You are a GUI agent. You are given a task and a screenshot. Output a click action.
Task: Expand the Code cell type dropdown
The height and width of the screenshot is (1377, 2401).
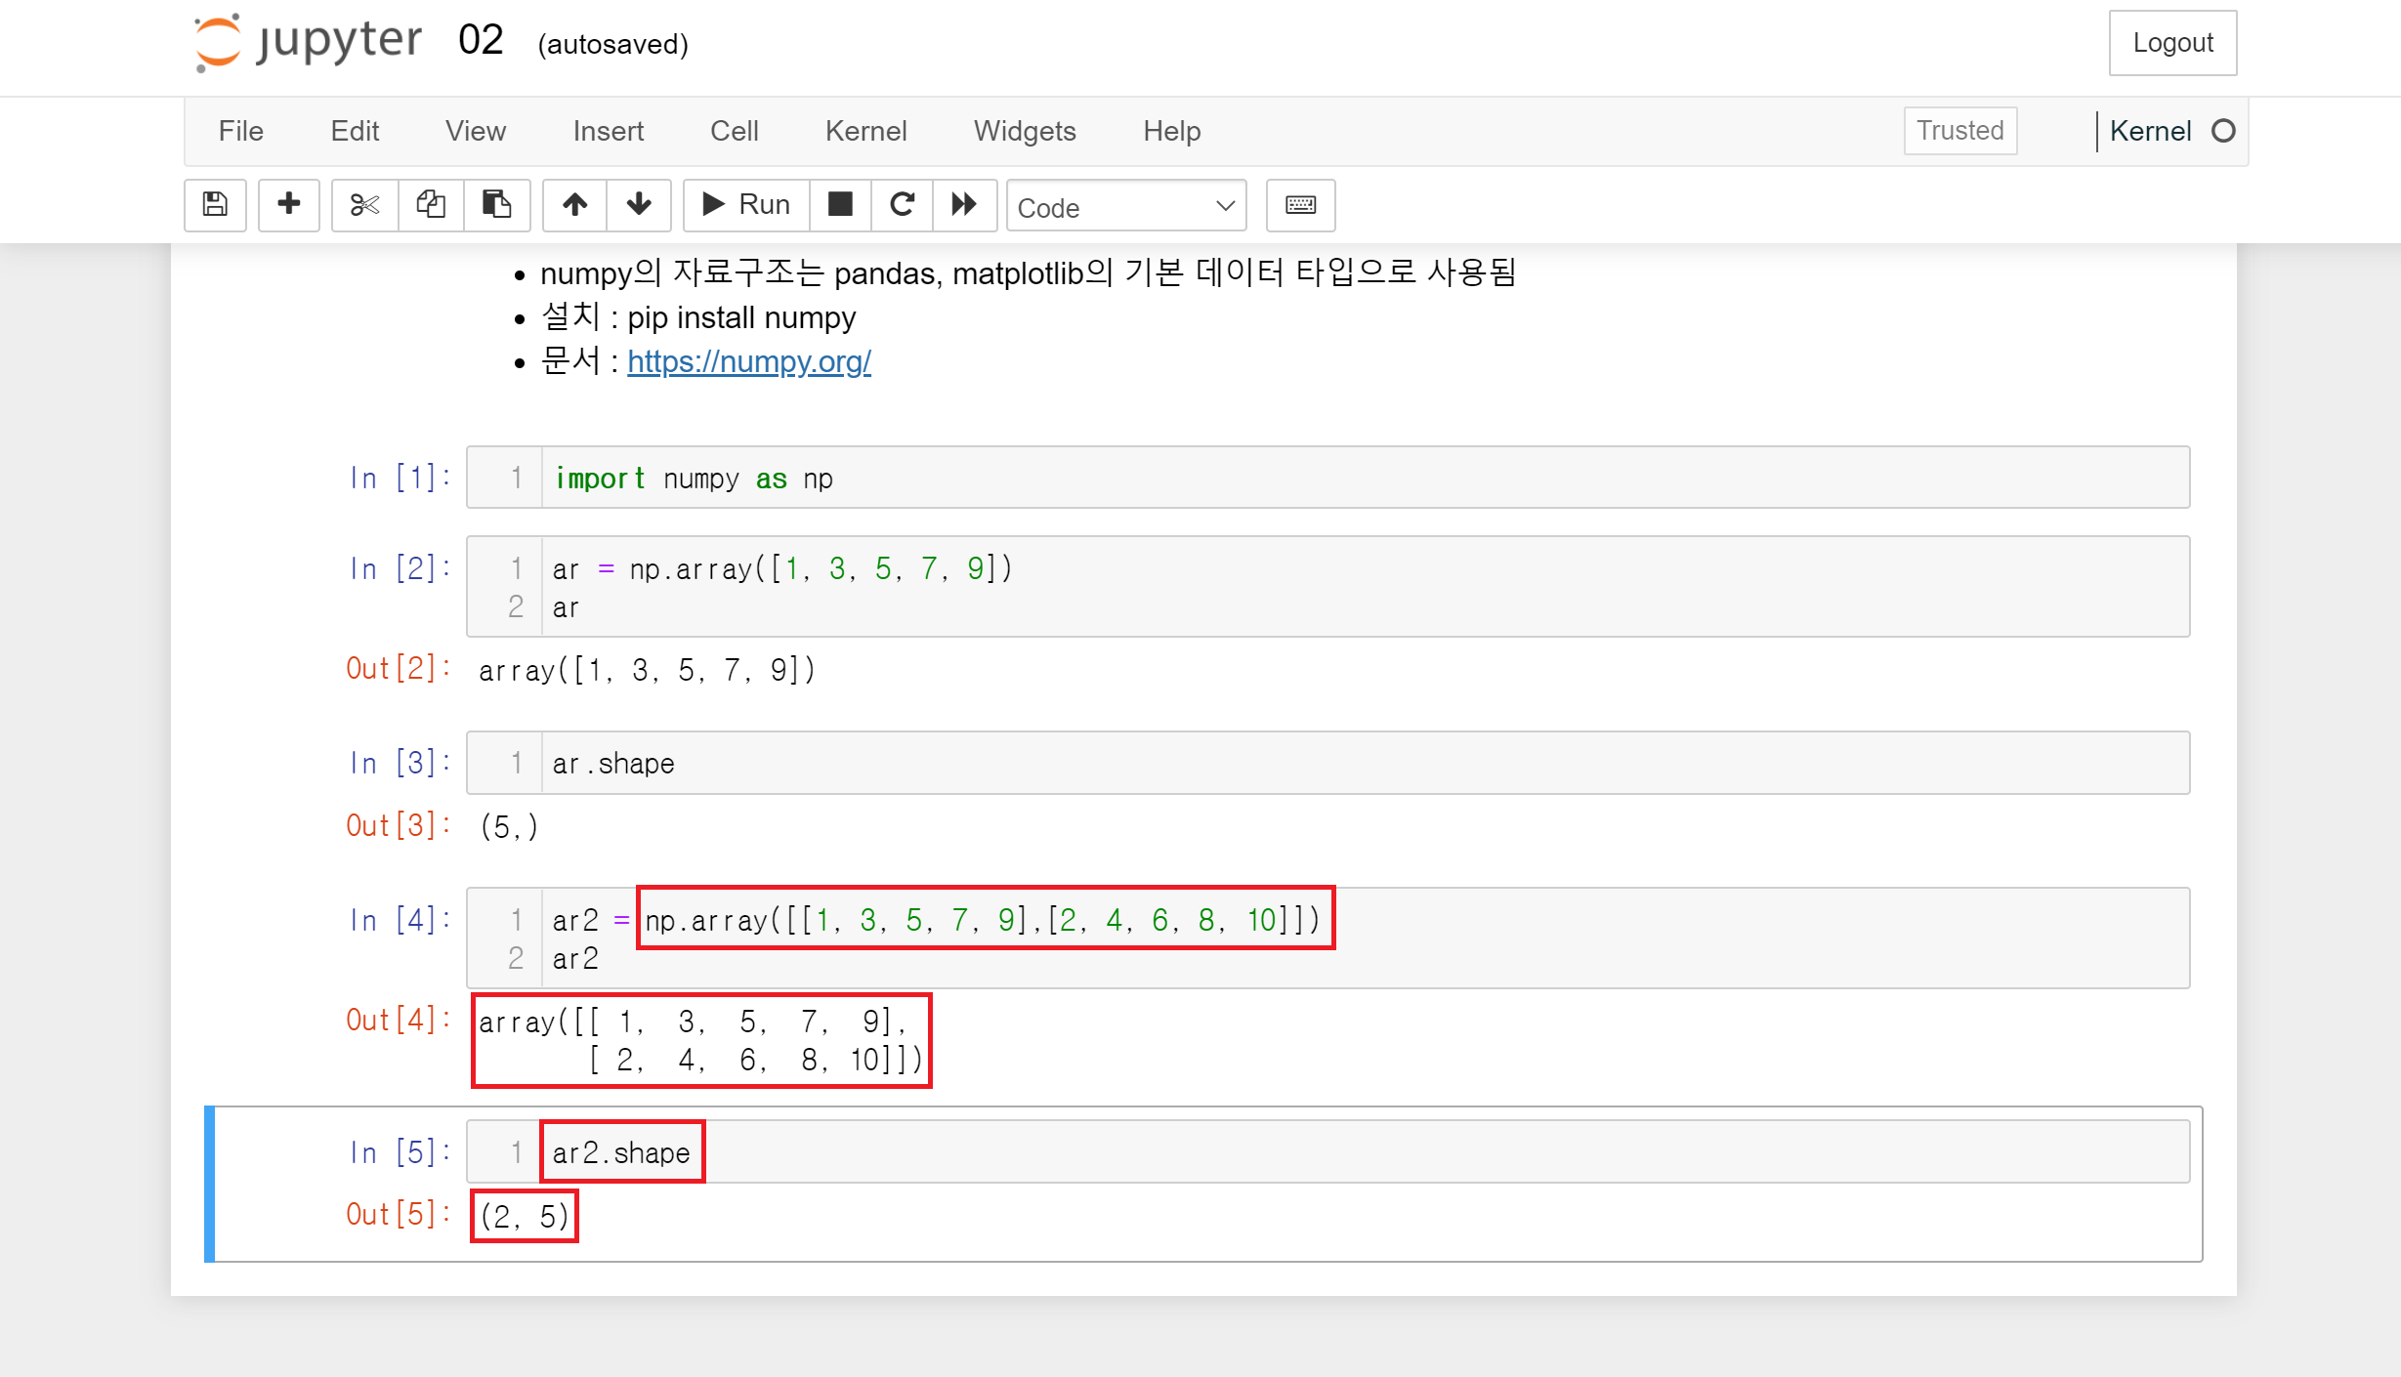pyautogui.click(x=1125, y=206)
